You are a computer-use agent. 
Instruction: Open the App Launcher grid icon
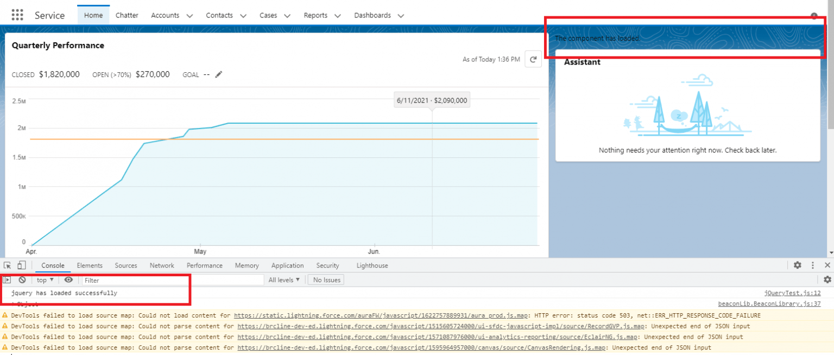click(17, 15)
